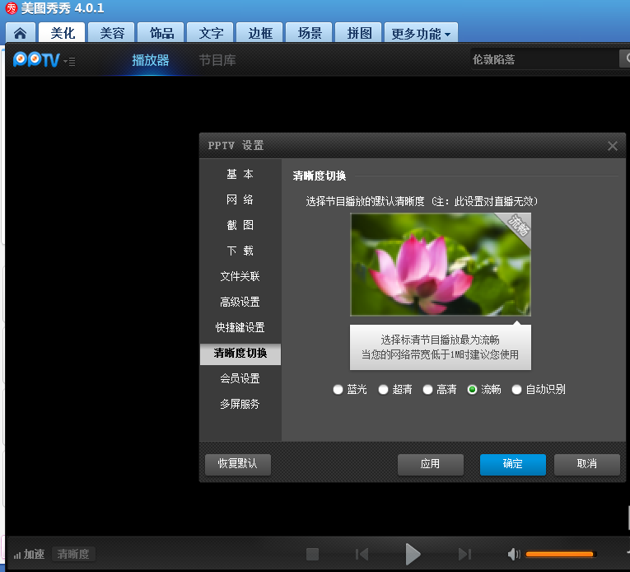Select the 高清 quality radio button
The height and width of the screenshot is (572, 630).
click(428, 389)
